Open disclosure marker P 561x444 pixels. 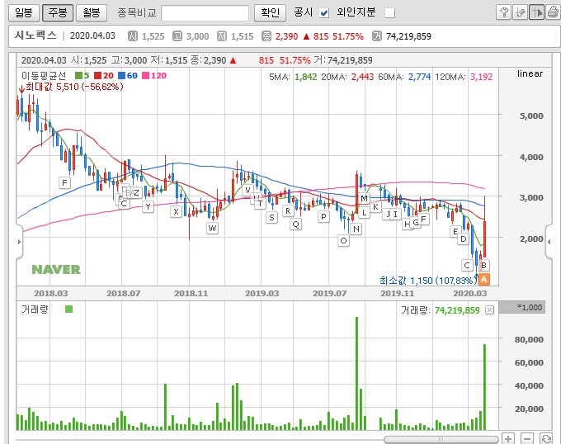(x=323, y=216)
